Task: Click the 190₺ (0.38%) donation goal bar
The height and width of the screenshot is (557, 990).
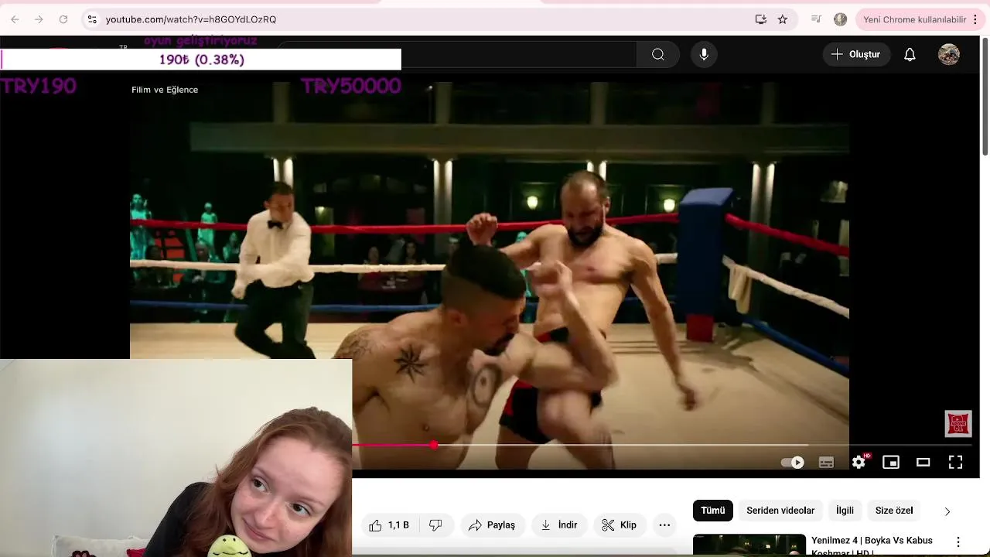Action: click(201, 60)
